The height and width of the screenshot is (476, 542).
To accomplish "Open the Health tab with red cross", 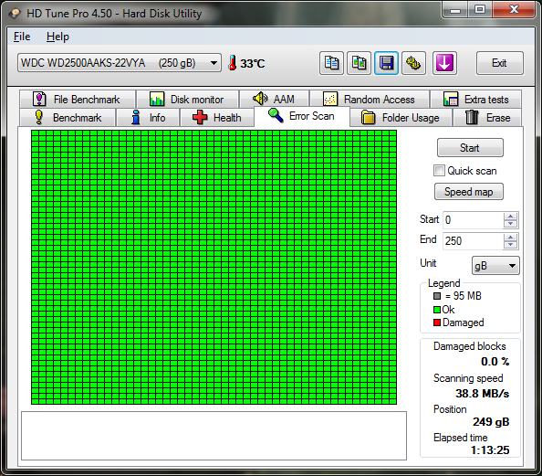I will (x=217, y=118).
